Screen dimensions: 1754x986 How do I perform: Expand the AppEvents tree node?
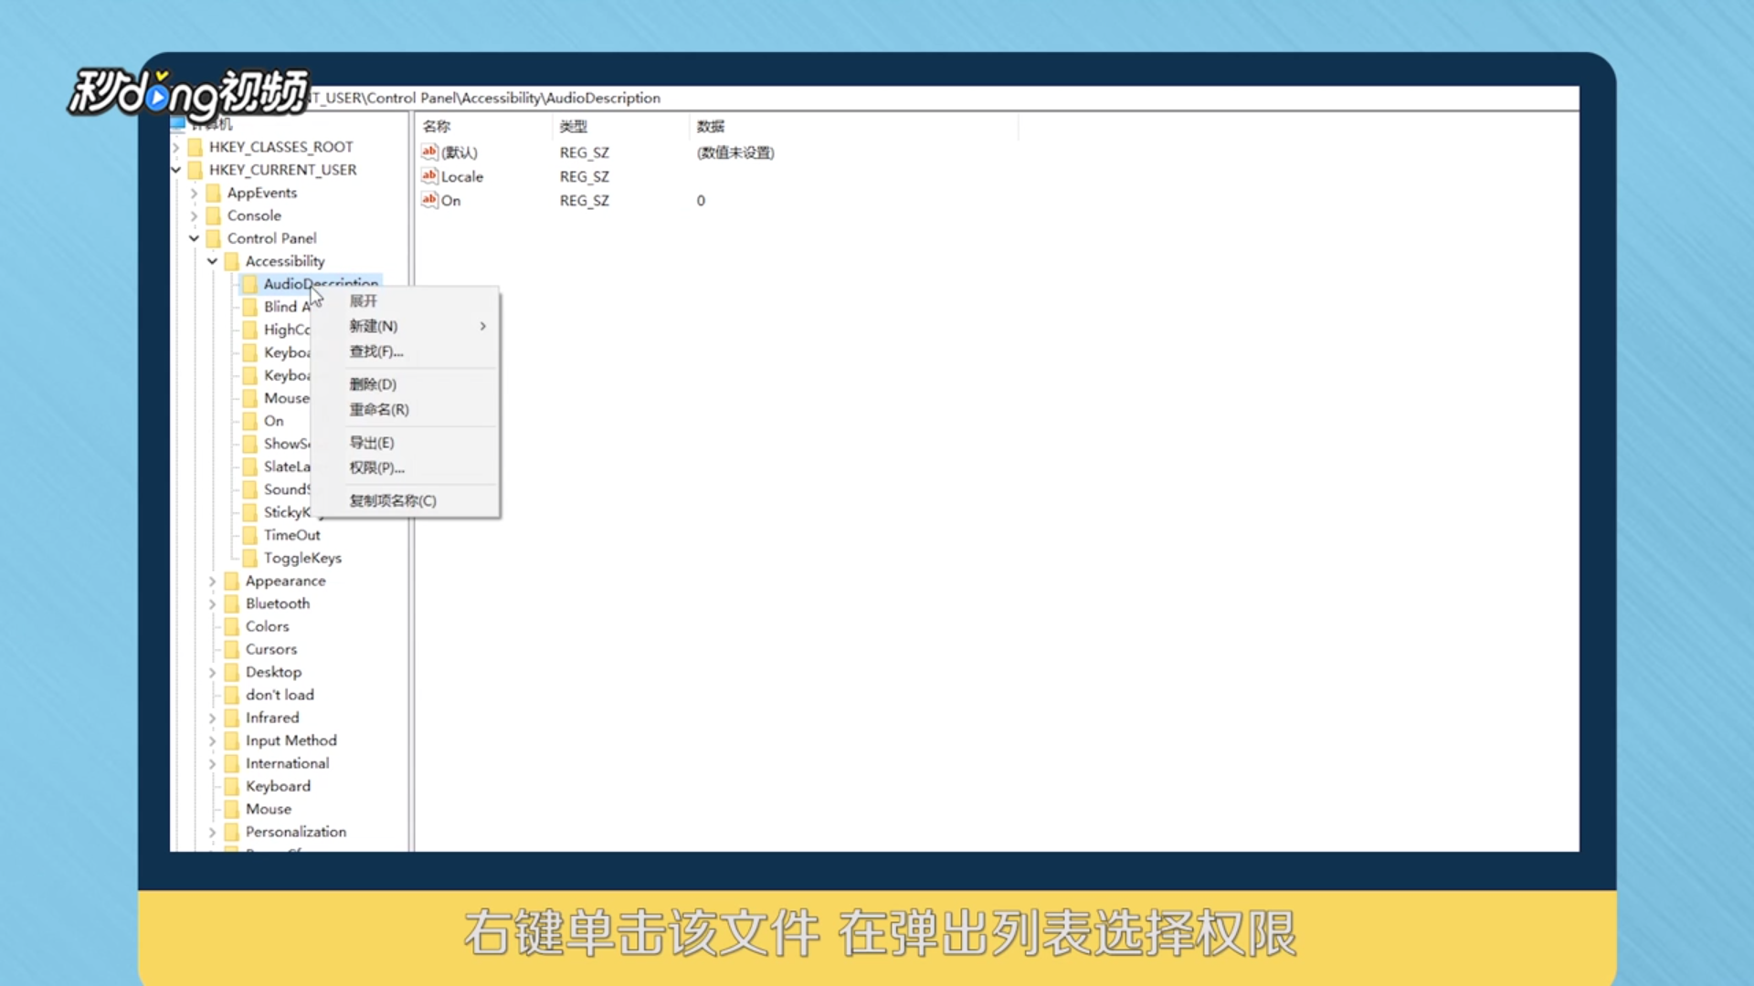click(x=195, y=193)
